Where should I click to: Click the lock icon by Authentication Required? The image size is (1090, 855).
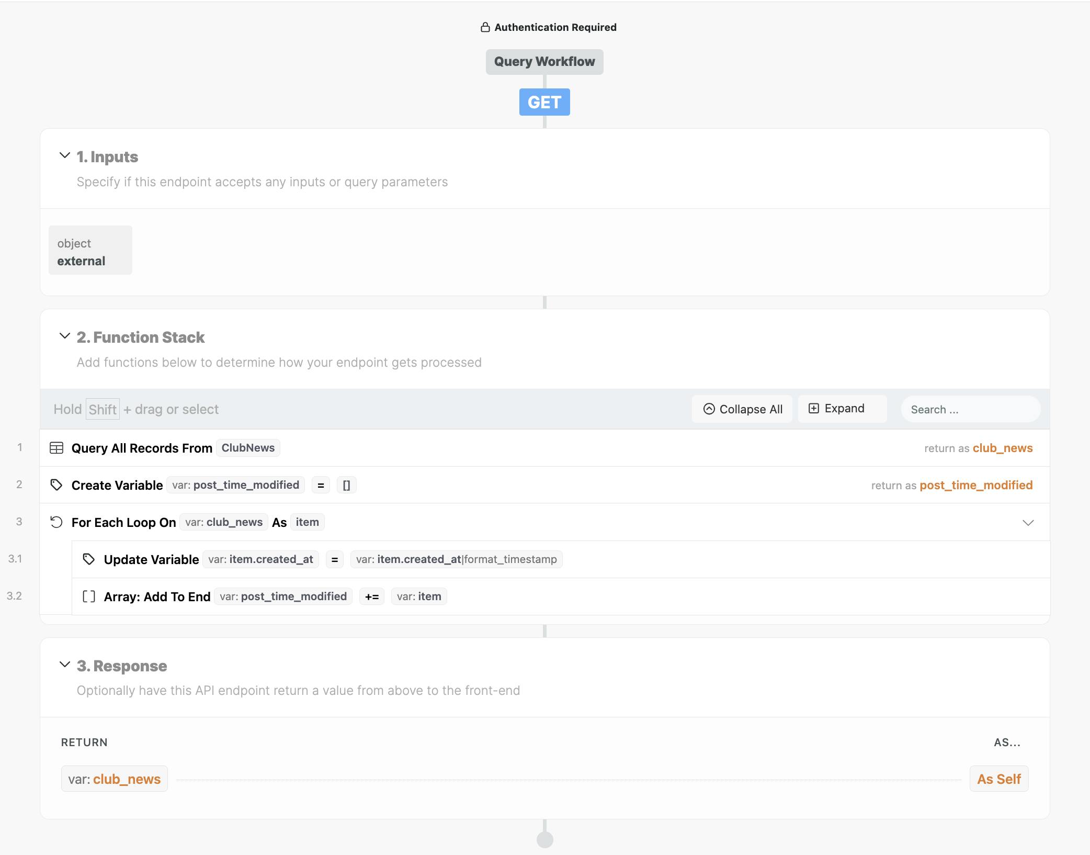click(485, 27)
